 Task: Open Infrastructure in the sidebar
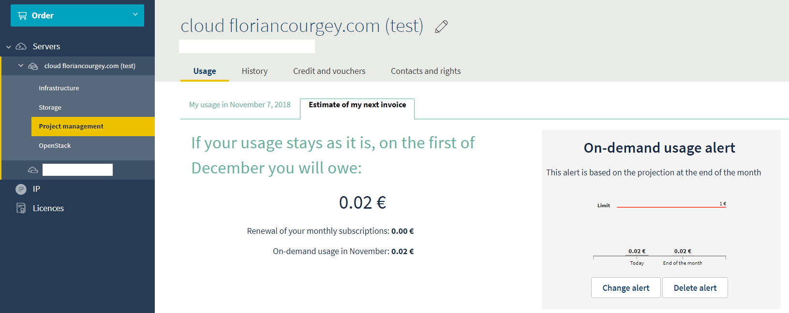pos(59,88)
